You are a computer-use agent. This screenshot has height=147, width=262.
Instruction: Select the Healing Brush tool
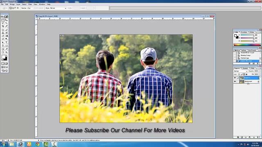click(3, 30)
